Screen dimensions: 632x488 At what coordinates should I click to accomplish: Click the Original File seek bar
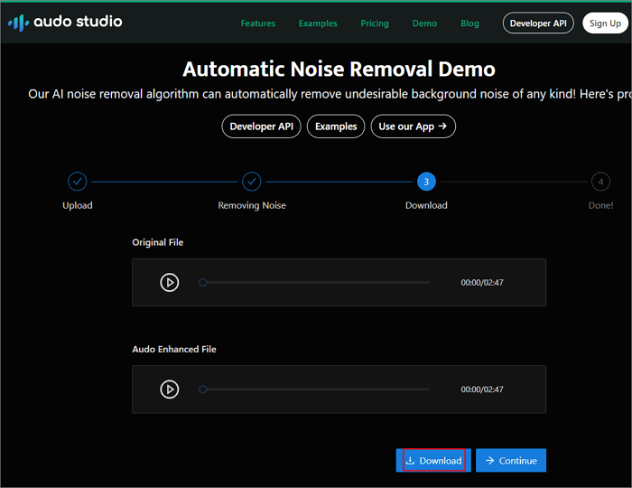pyautogui.click(x=314, y=282)
